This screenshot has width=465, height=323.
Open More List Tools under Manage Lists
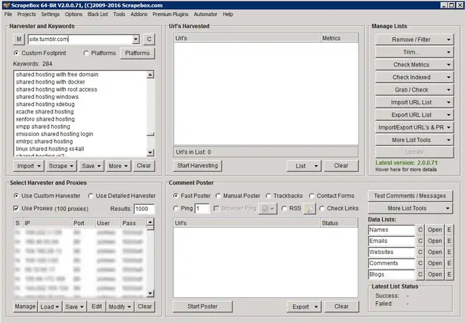pyautogui.click(x=415, y=140)
